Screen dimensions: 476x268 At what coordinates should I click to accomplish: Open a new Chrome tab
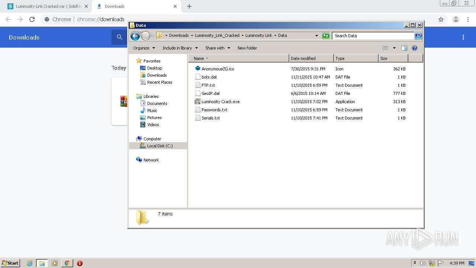189,6
